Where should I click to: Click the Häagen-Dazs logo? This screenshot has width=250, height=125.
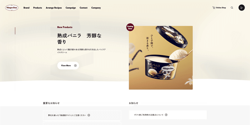point(12,7)
